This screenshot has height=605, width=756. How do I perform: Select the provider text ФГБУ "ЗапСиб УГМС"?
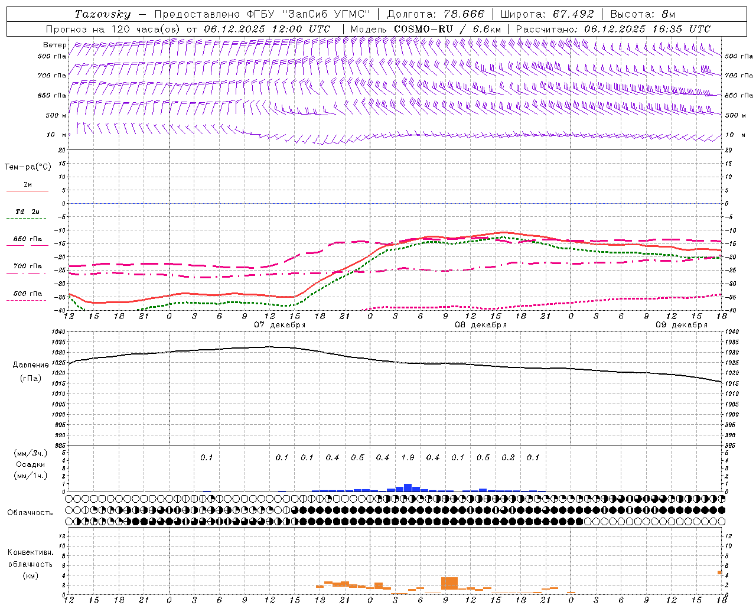307,14
